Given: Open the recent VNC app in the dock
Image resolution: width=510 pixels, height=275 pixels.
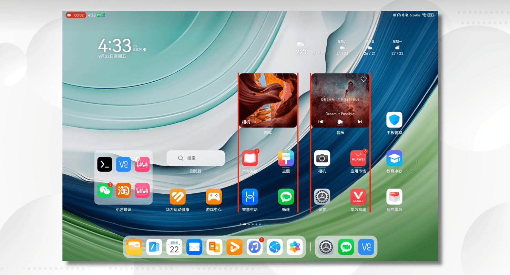Looking at the screenshot, I should (366, 247).
